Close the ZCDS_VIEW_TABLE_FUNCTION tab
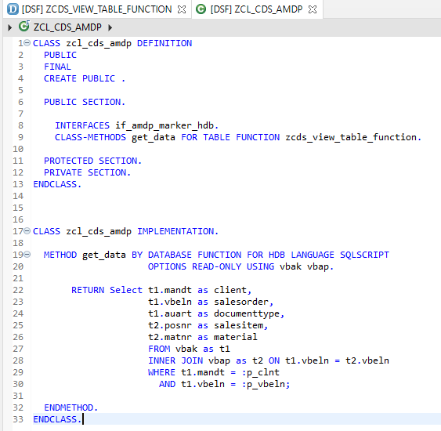Screen dimensions: 441x431 point(182,9)
